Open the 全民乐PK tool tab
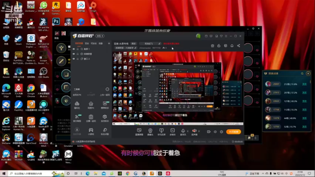Image resolution: width=315 pixels, height=177 pixels. pyautogui.click(x=77, y=95)
